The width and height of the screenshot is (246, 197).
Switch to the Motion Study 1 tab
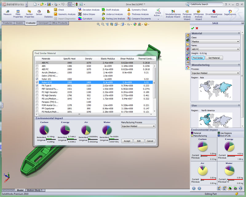tap(34, 190)
